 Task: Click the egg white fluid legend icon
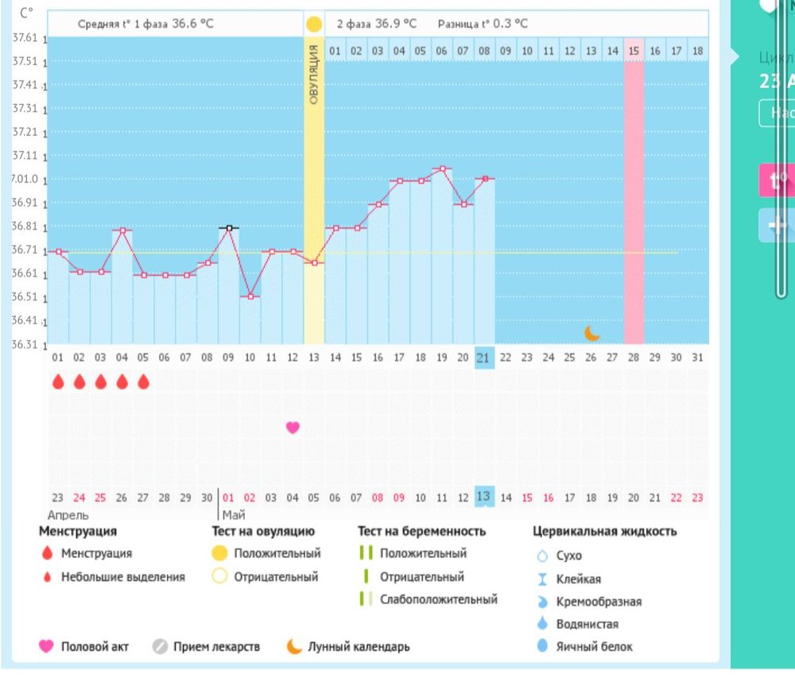pyautogui.click(x=543, y=647)
